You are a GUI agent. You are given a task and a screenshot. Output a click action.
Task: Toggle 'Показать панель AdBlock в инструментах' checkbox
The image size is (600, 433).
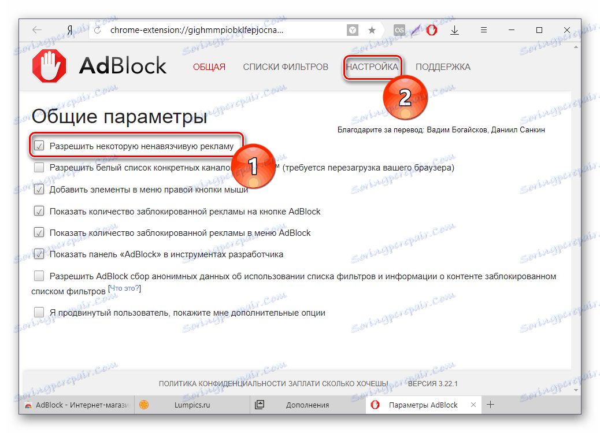point(39,254)
